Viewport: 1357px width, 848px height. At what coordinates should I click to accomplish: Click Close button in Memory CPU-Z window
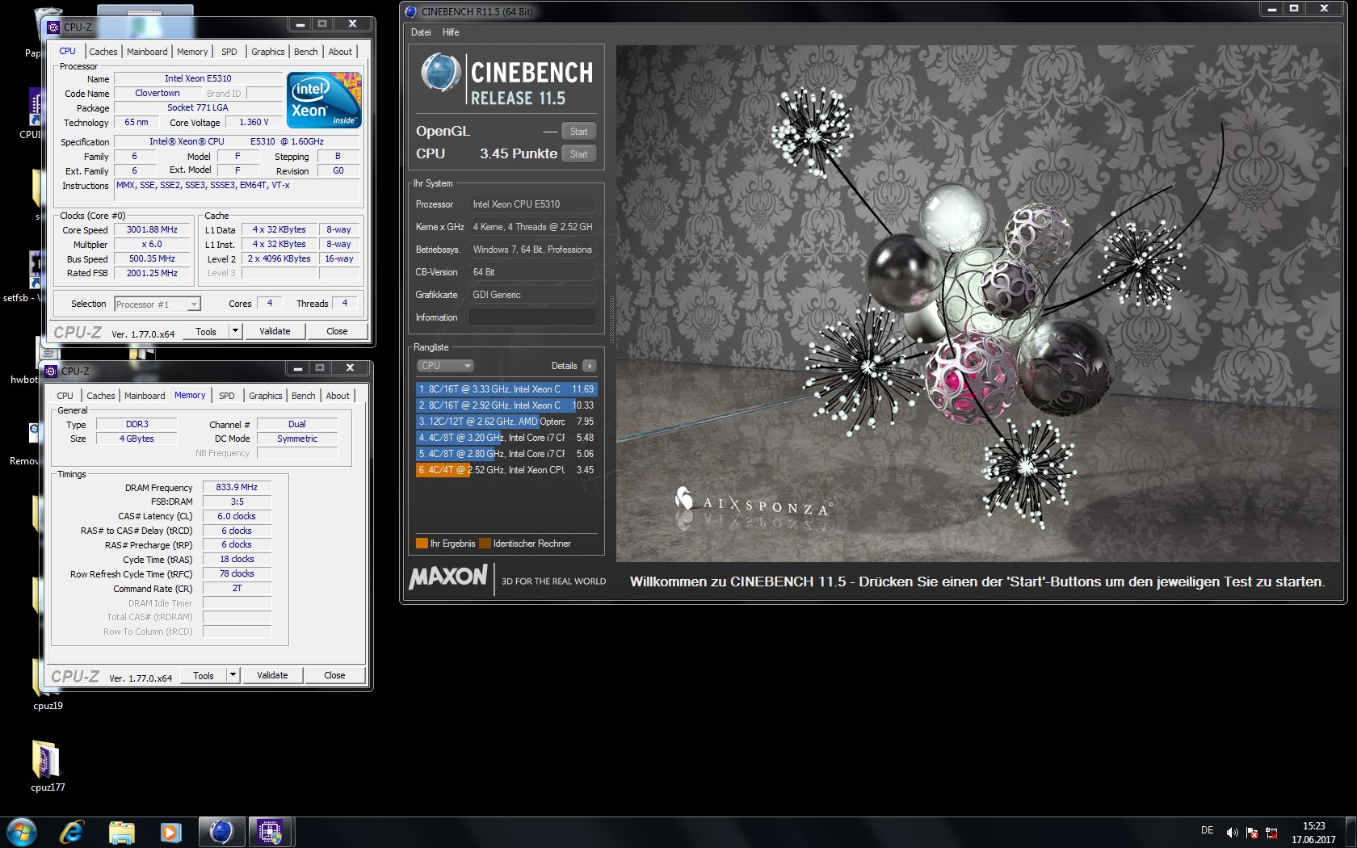(334, 675)
